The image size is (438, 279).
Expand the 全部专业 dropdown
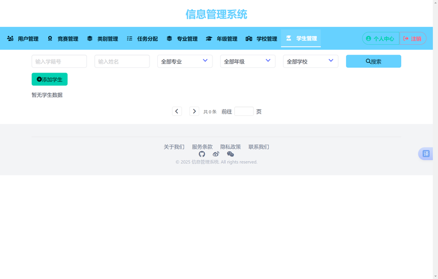point(185,61)
